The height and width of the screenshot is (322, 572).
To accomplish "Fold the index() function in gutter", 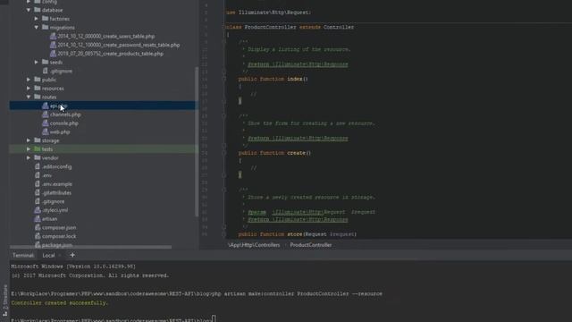I will click(x=223, y=79).
